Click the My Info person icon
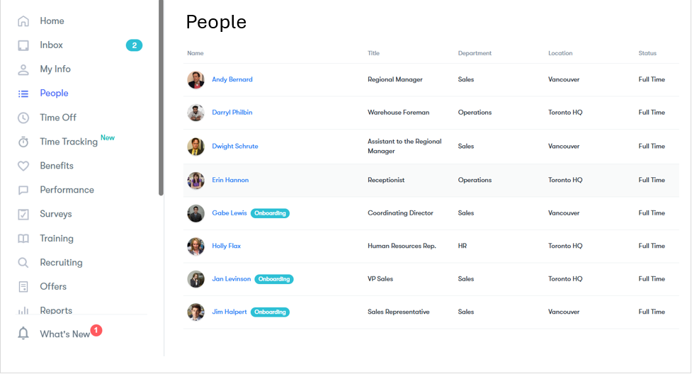 pyautogui.click(x=23, y=69)
